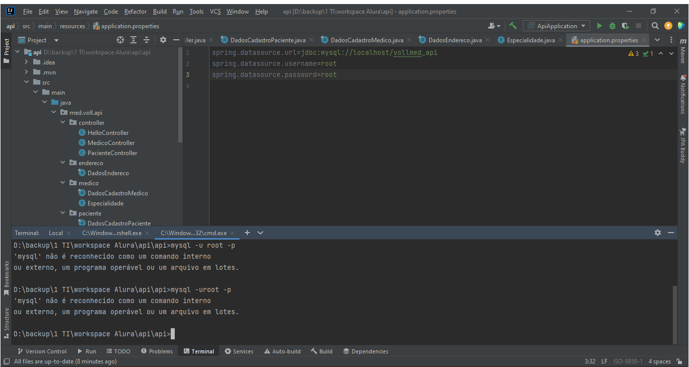
Task: Collapse all in Project panel
Action: coord(147,40)
